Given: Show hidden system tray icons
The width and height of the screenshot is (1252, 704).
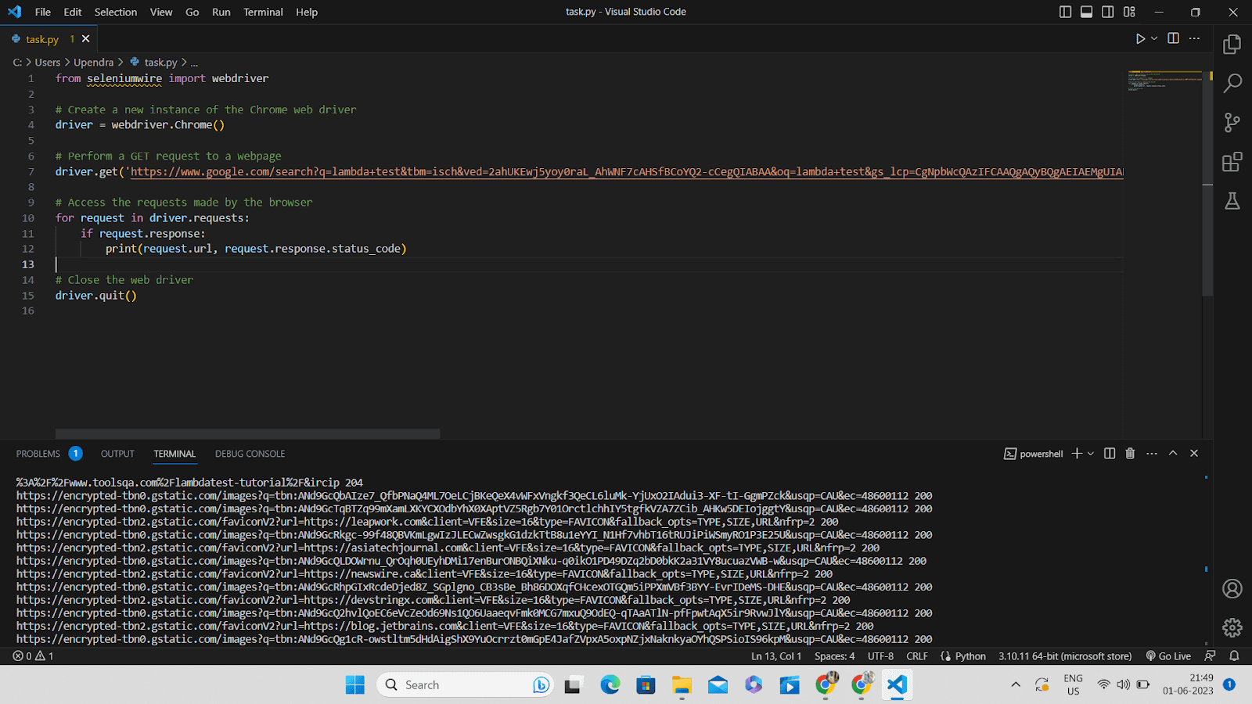Looking at the screenshot, I should point(1016,685).
